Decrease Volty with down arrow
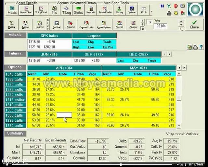The height and width of the screenshot is (167, 208). coord(181,25)
